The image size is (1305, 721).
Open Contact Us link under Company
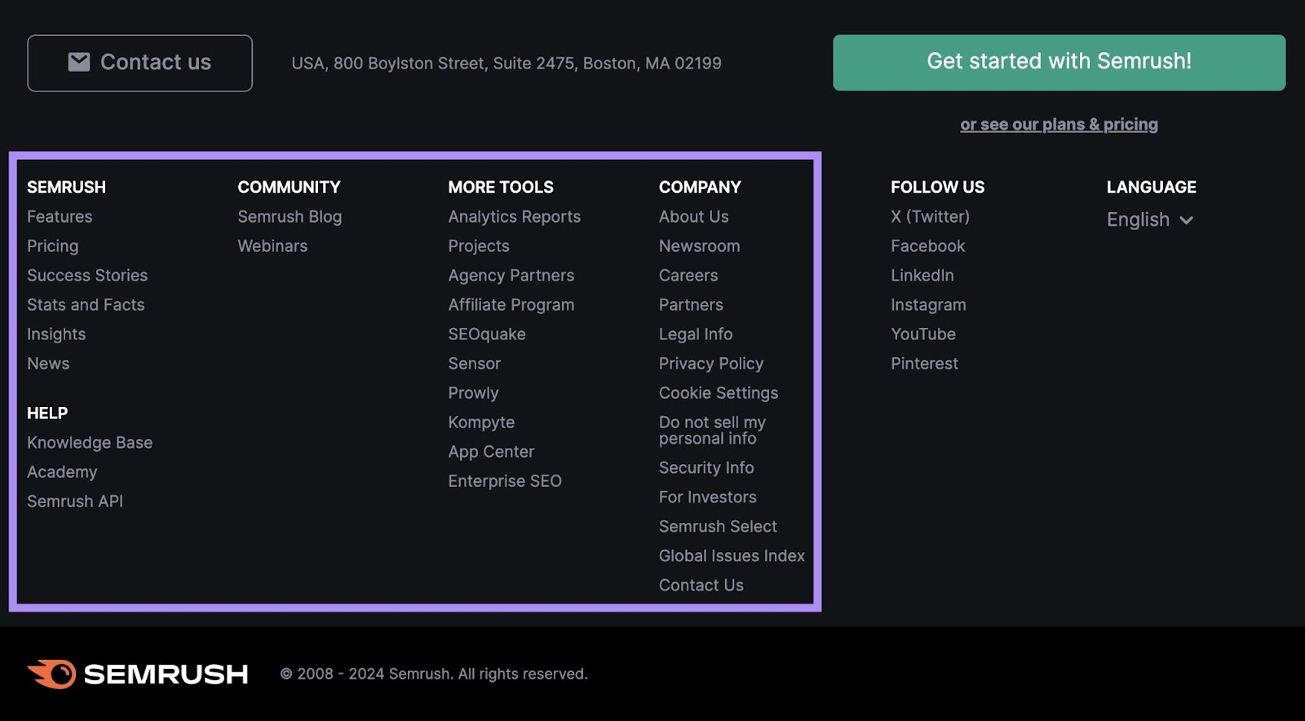pyautogui.click(x=701, y=585)
